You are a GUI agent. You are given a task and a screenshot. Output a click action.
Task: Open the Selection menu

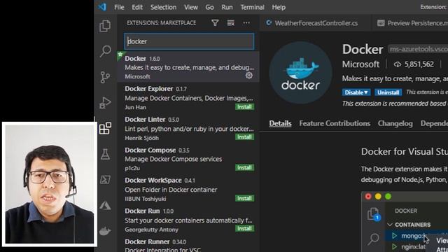[x=163, y=7]
